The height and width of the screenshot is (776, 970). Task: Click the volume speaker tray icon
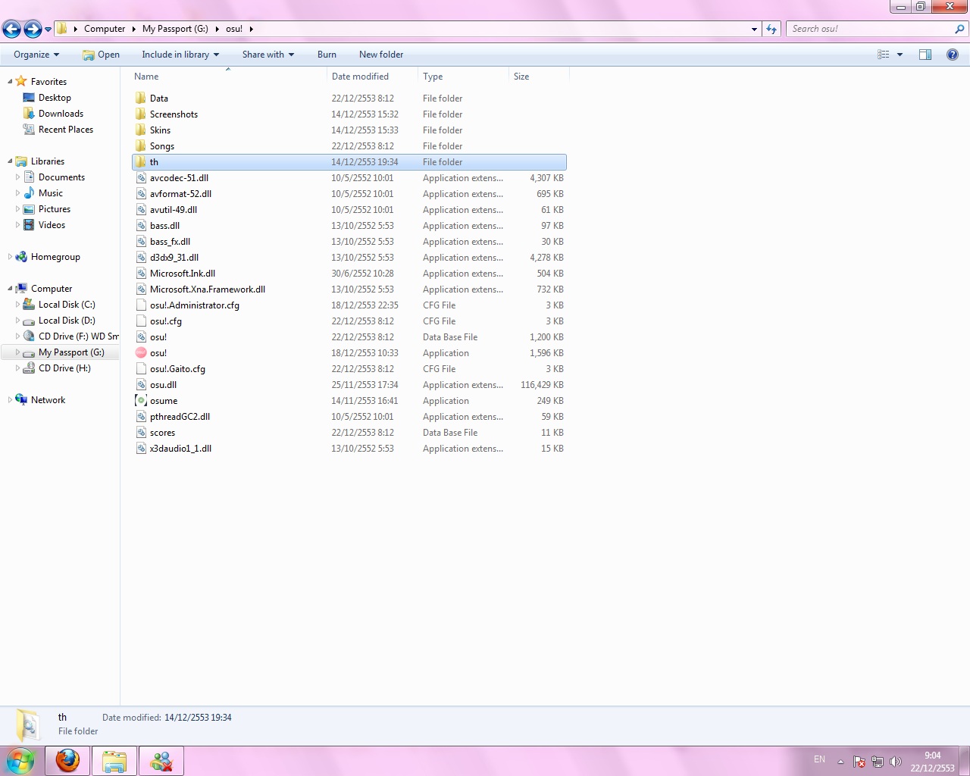coord(896,762)
